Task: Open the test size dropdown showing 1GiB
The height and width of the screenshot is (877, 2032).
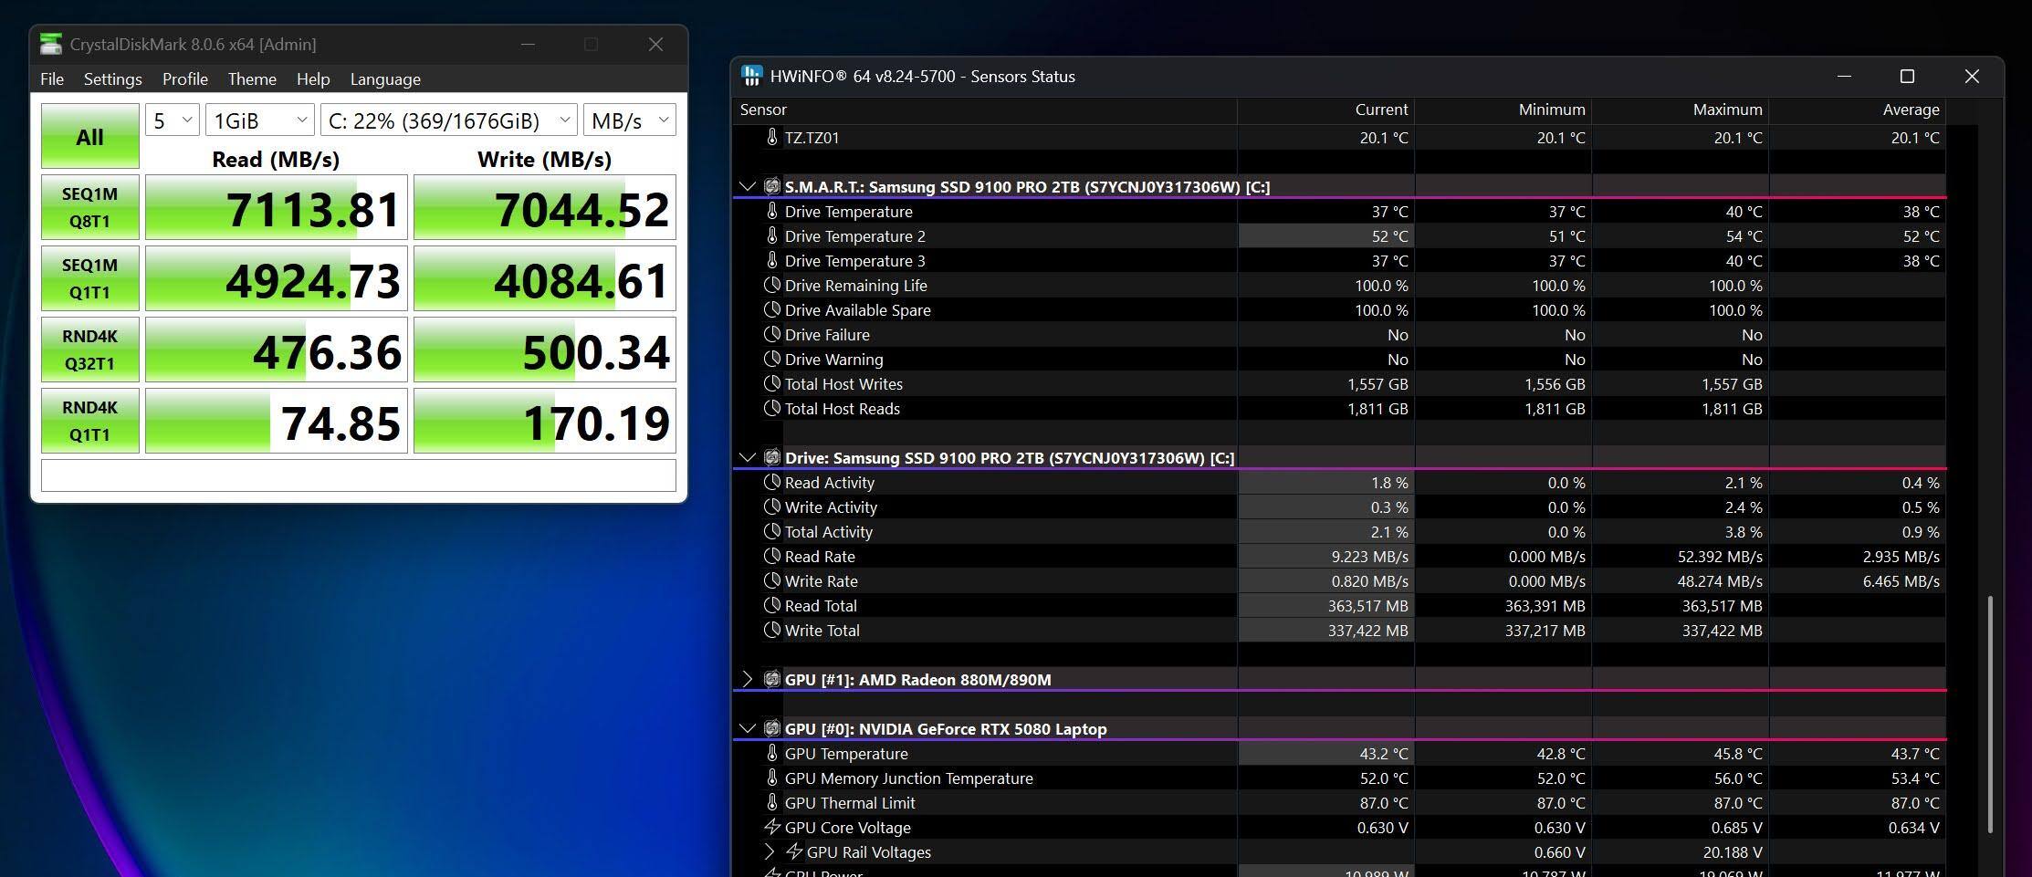Action: (259, 120)
